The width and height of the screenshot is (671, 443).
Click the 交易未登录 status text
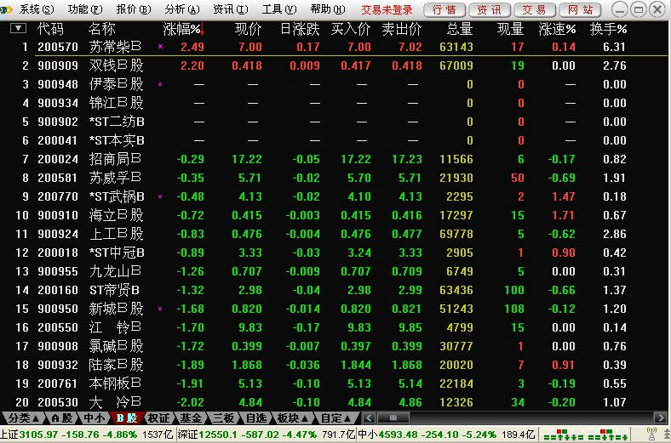(x=387, y=9)
